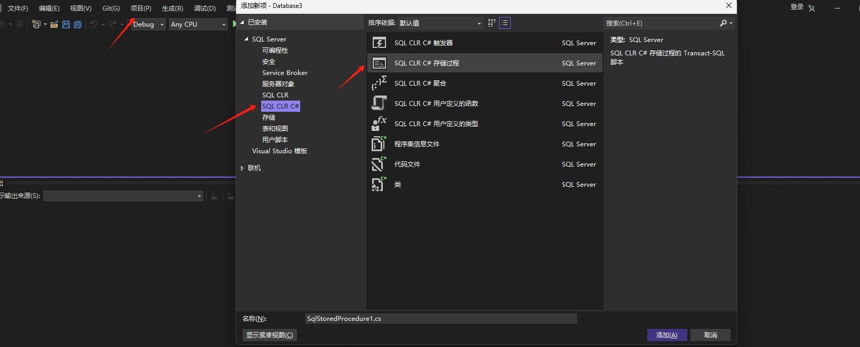Open the 生成(B) menu
The width and height of the screenshot is (860, 347).
pos(172,9)
